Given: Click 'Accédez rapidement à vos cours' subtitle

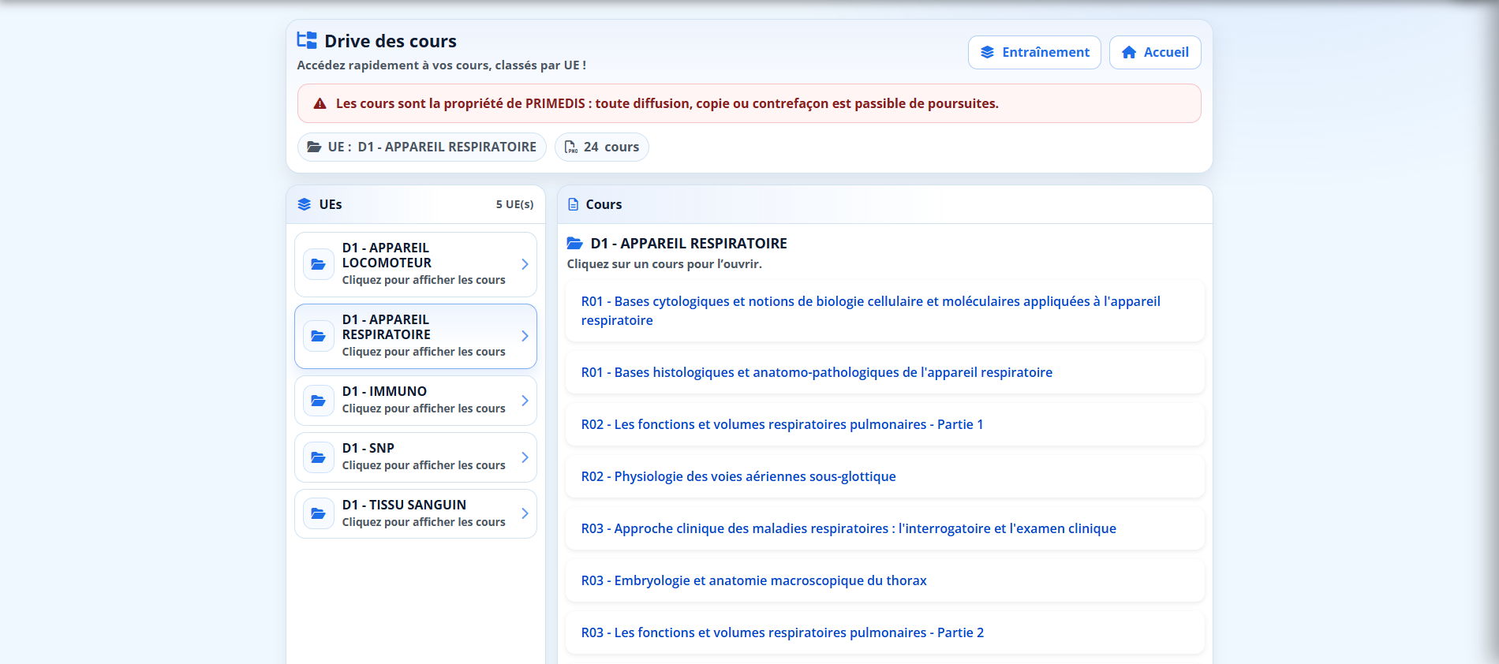Looking at the screenshot, I should click(441, 65).
